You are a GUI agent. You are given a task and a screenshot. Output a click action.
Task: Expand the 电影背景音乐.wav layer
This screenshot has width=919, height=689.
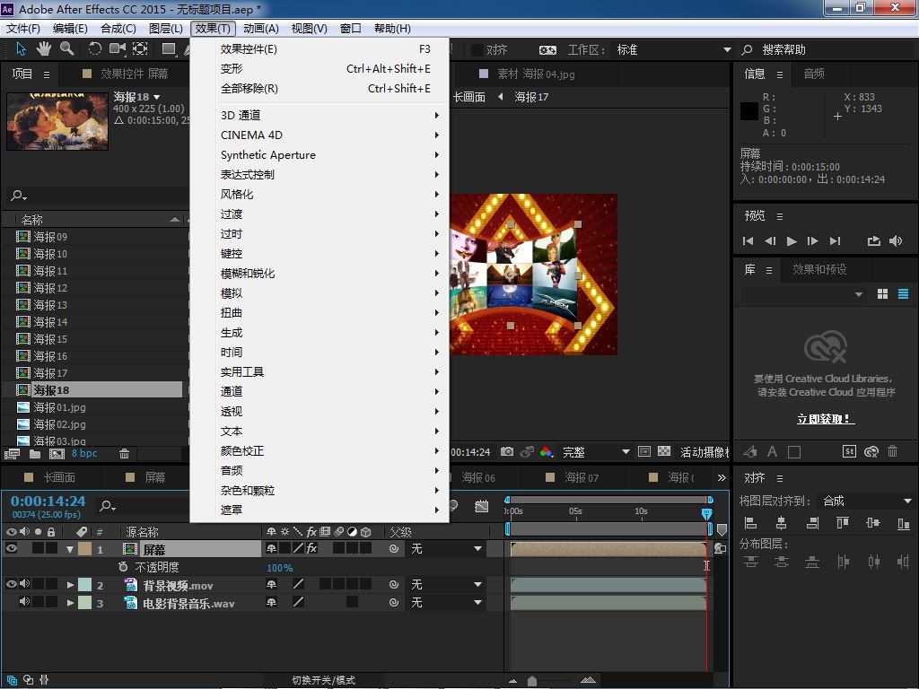pos(70,602)
